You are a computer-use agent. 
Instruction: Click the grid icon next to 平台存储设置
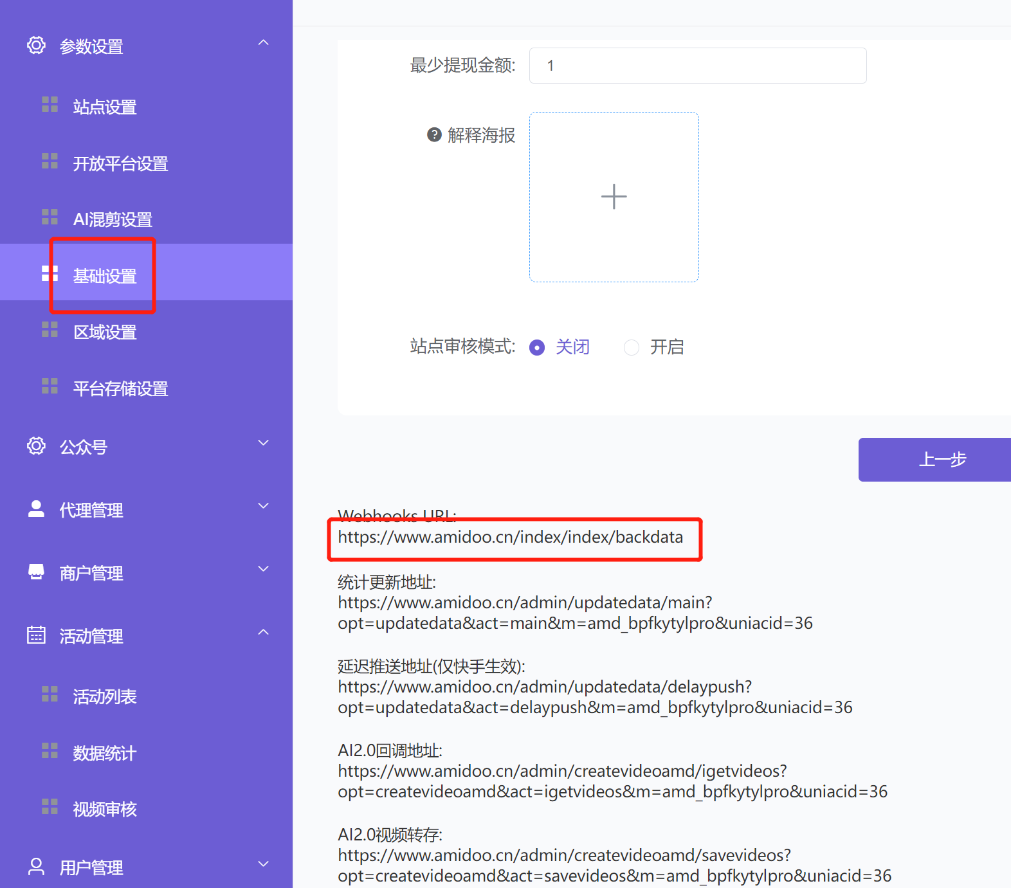50,386
